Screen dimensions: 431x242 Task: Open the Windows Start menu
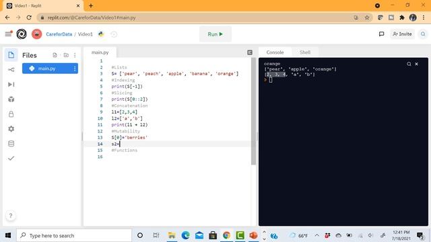pos(8,235)
